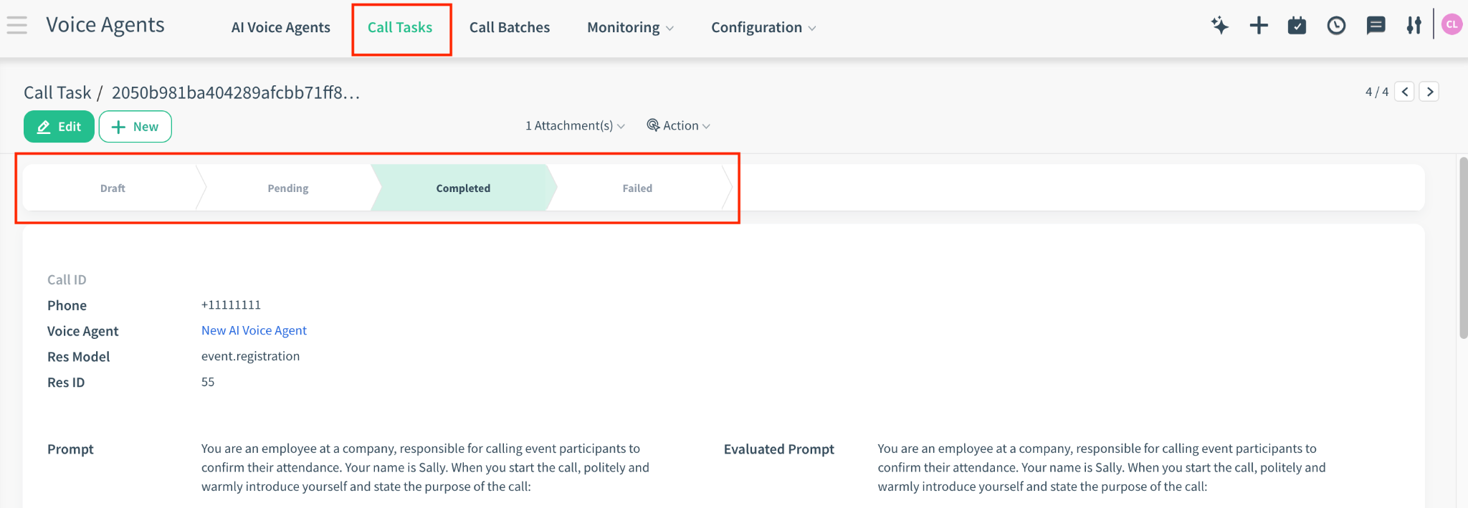Expand the Configuration dropdown menu
Viewport: 1468px width, 508px height.
click(x=763, y=28)
